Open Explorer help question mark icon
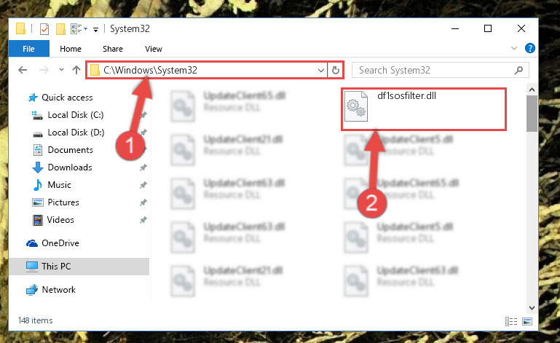 coord(530,48)
